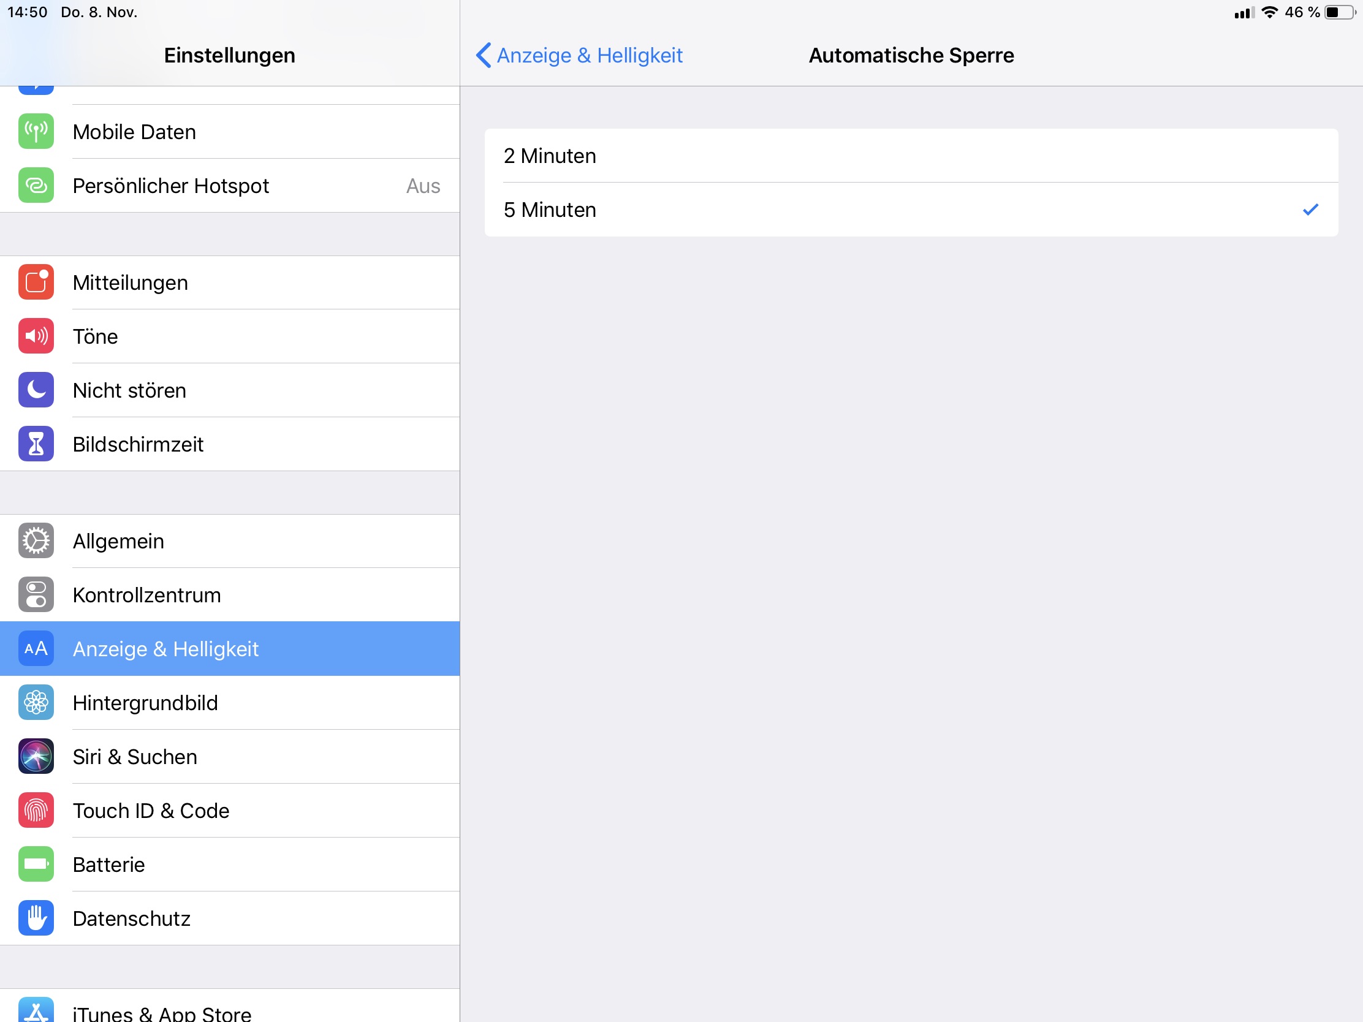Open Allgemein using the gear icon

point(36,541)
